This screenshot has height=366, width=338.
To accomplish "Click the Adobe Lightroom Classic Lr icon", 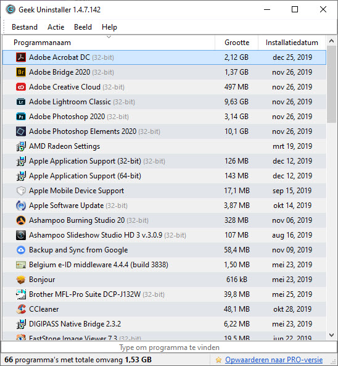I will coord(21,102).
